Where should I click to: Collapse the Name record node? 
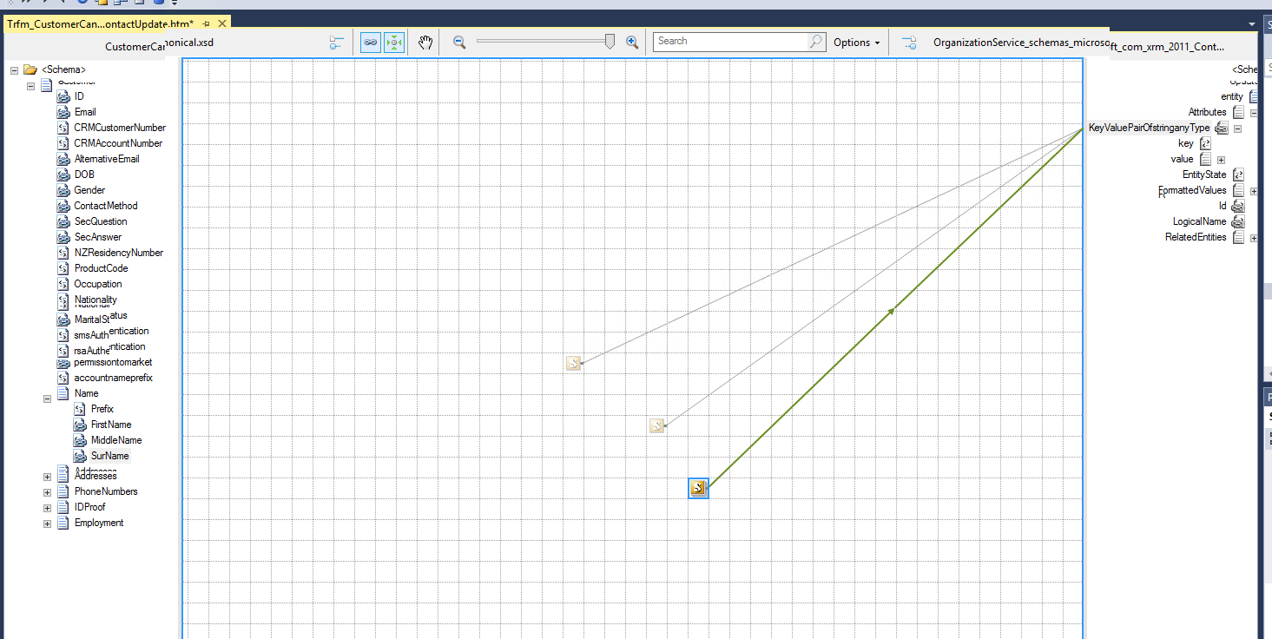point(48,399)
